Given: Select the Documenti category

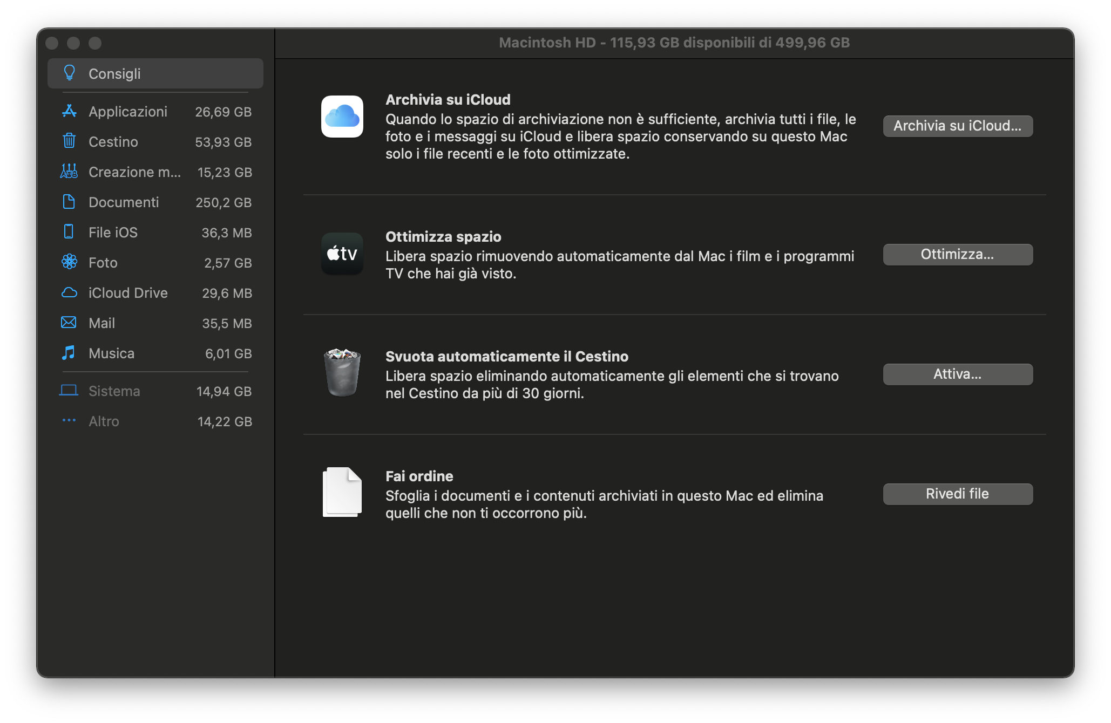Looking at the screenshot, I should pyautogui.click(x=155, y=202).
